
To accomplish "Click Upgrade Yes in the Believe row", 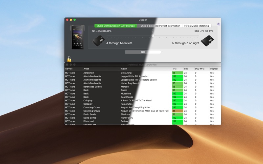I will point(212,121).
